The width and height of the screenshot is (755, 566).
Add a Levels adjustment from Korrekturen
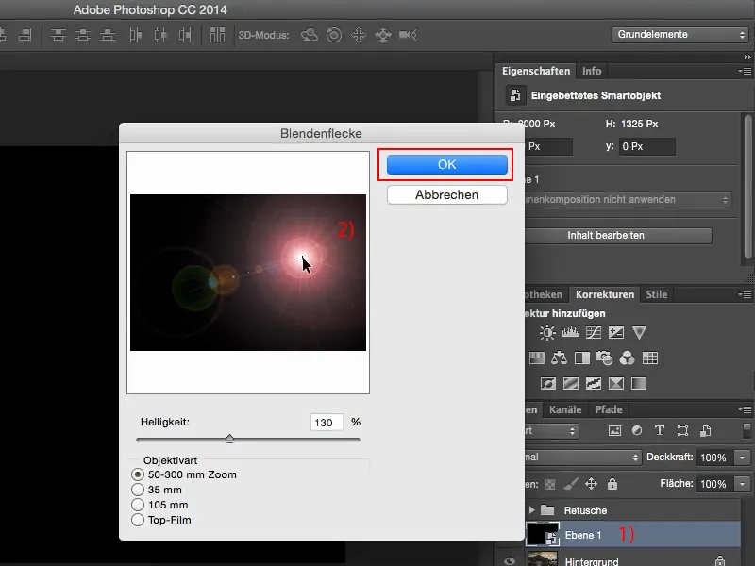pyautogui.click(x=571, y=333)
